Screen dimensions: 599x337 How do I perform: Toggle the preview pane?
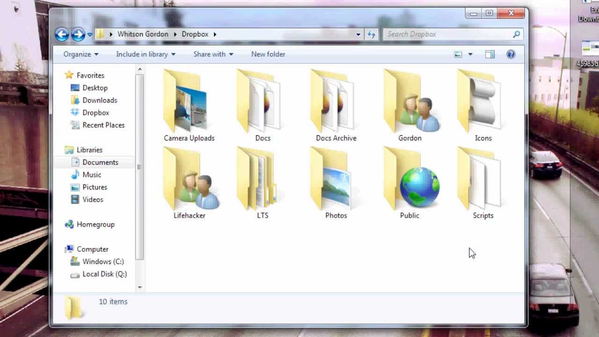489,54
